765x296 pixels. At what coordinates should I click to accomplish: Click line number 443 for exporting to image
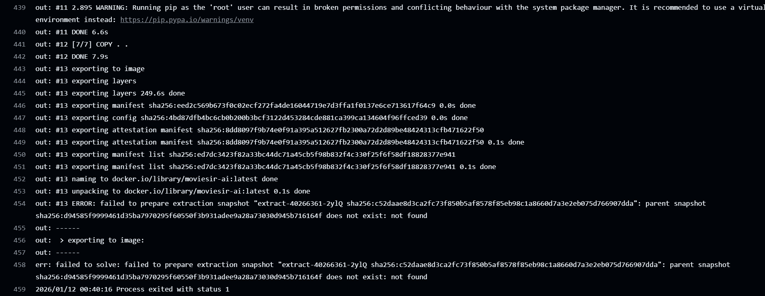coord(20,69)
